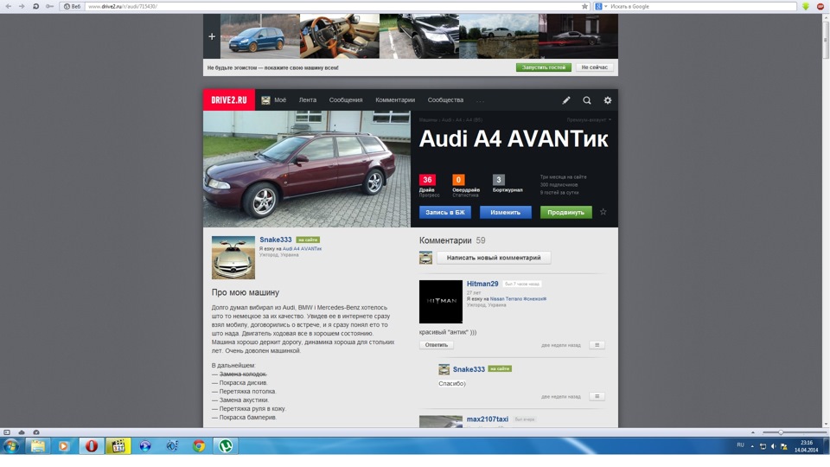Go back with browser back arrow
The image size is (830, 467).
[x=9, y=6]
